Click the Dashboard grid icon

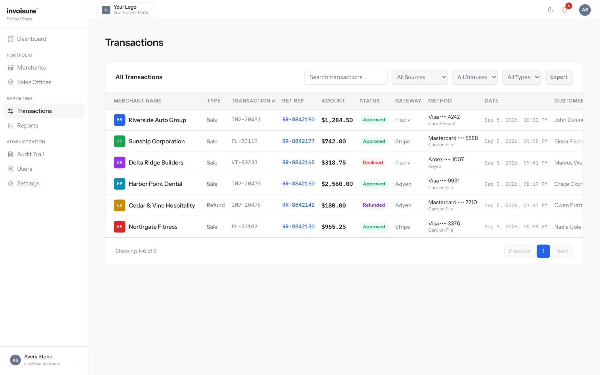10,39
